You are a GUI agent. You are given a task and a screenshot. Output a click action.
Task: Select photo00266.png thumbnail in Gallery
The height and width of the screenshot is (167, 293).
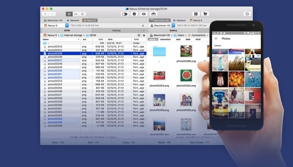186,51
